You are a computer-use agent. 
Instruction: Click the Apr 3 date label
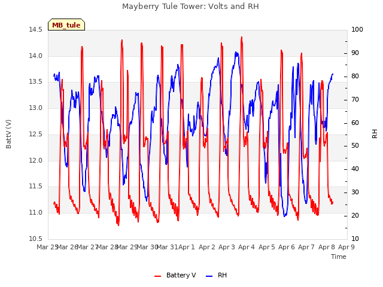pos(227,247)
